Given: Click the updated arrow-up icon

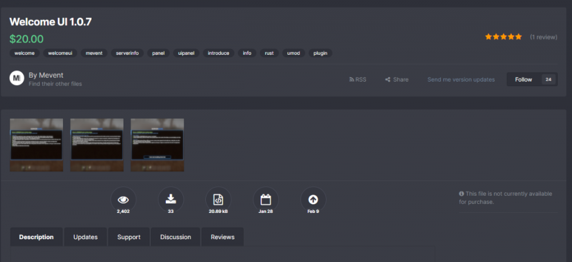Looking at the screenshot, I should click(x=313, y=200).
